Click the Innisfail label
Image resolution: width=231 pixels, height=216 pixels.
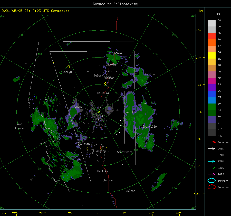click(104, 93)
